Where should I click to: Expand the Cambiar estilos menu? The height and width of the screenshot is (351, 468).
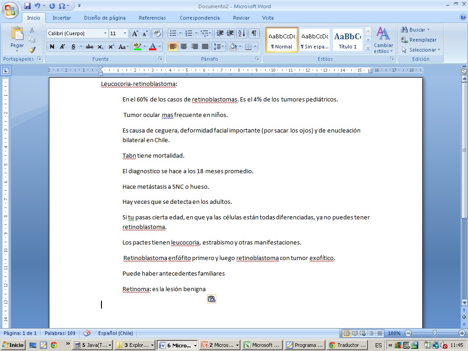[383, 40]
